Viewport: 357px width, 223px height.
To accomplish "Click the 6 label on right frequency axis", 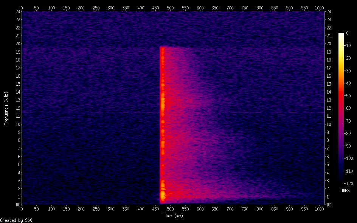I will 328,157.
